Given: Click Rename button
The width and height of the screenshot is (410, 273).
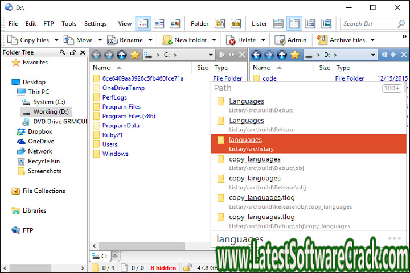Looking at the screenshot, I should 125,40.
